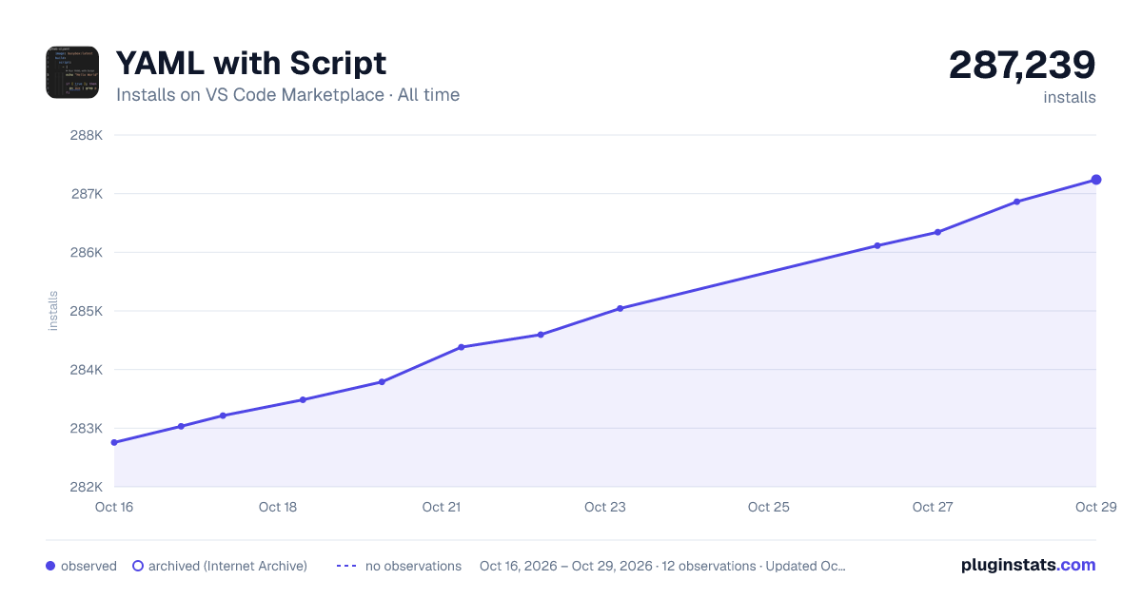The image size is (1142, 599).
Task: Select the data point near 283.5K at Oct 18
Action: click(x=303, y=399)
